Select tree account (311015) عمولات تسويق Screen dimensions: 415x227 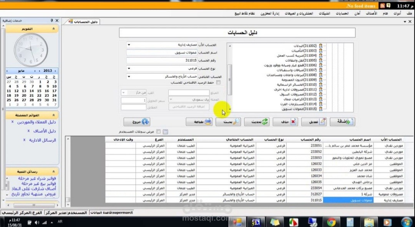(299, 109)
